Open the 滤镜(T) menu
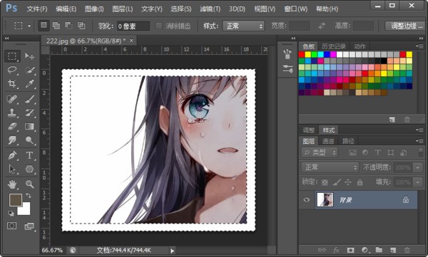 coord(210,9)
